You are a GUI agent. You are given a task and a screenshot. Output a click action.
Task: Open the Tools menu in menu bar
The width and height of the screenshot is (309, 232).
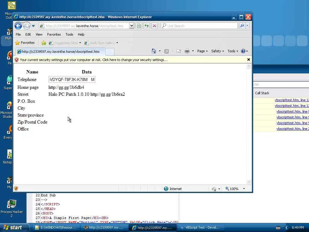(x=69, y=34)
